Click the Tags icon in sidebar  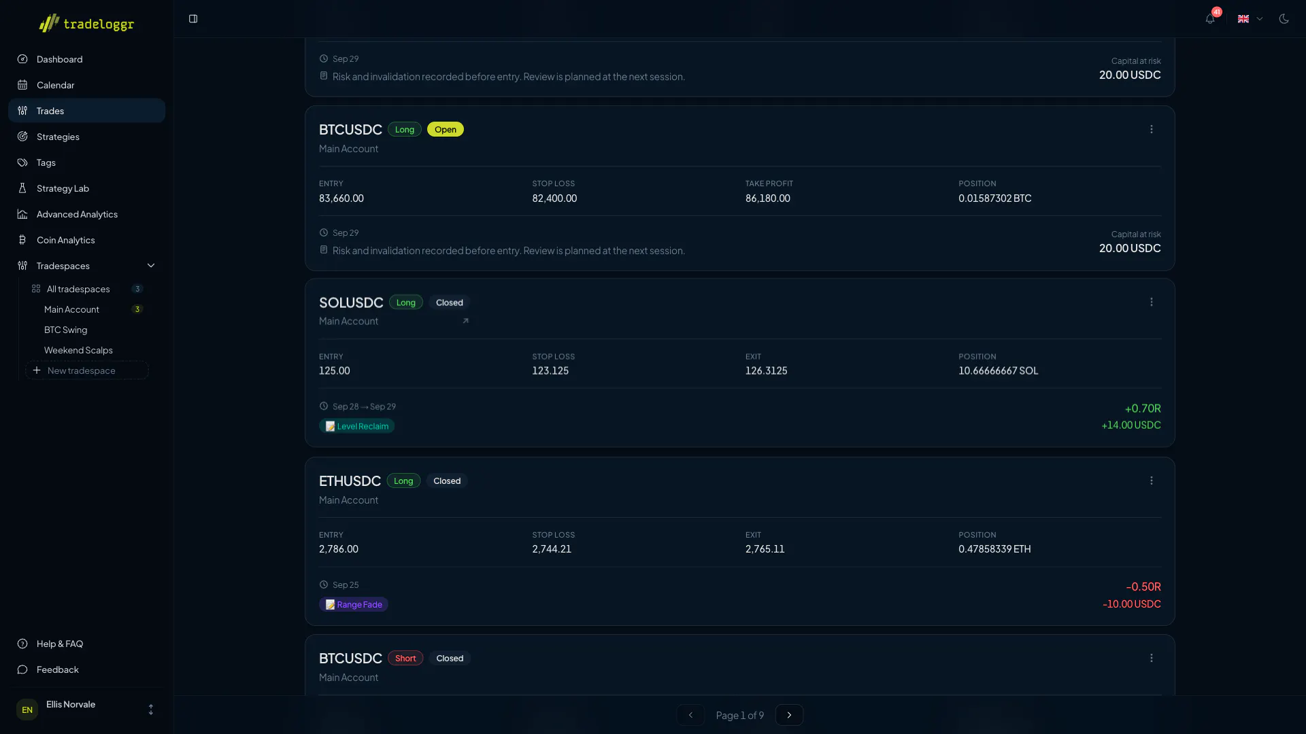(x=22, y=162)
